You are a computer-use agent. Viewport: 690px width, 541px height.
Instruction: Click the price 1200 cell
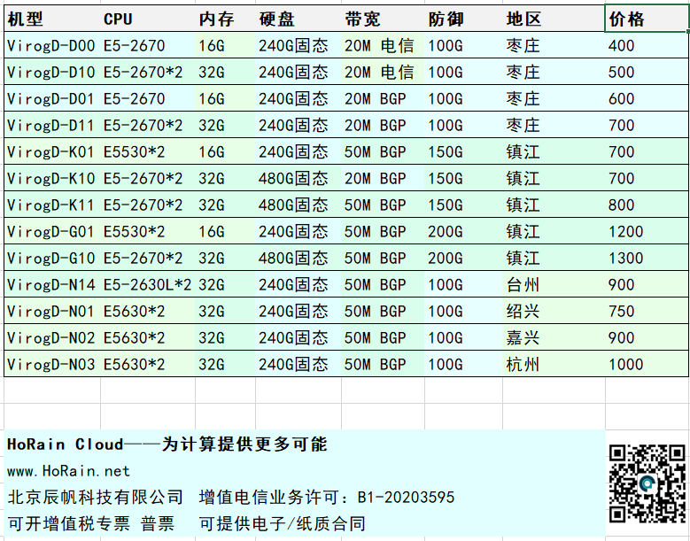coord(647,231)
